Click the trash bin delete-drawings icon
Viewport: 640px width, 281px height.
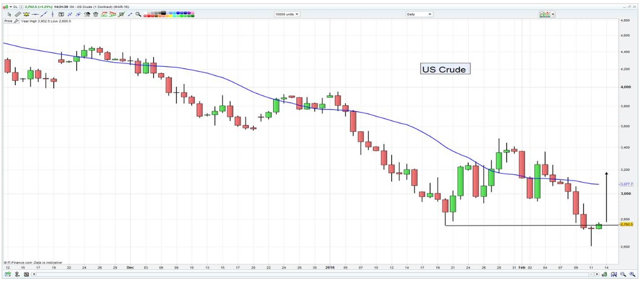point(96,14)
